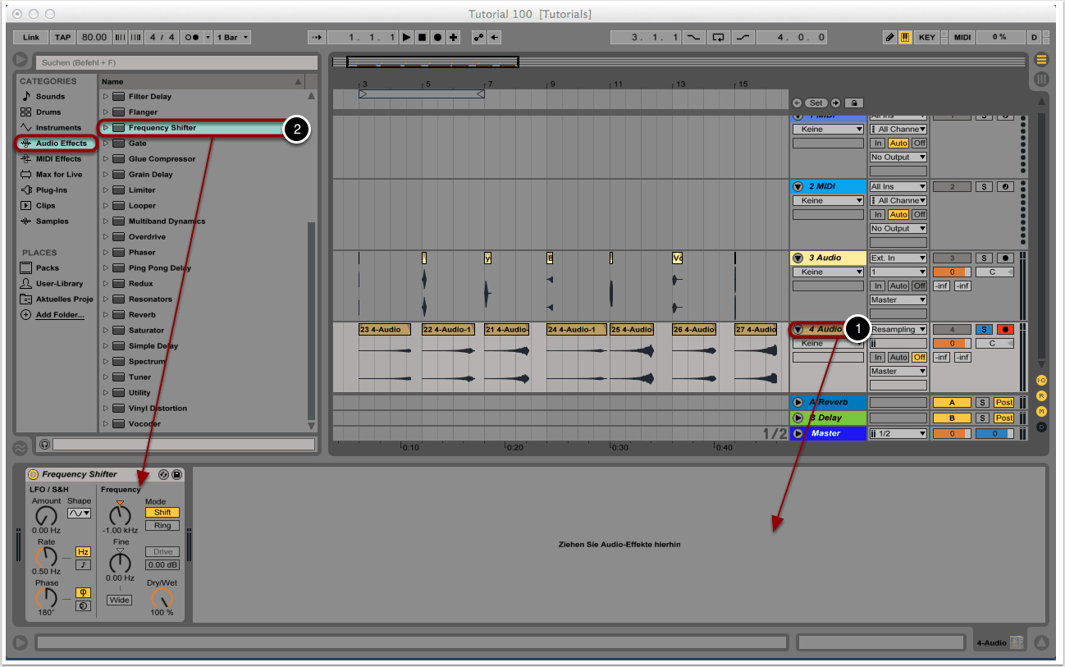Launch the A Reverb return track play icon
The width and height of the screenshot is (1065, 667).
click(798, 402)
